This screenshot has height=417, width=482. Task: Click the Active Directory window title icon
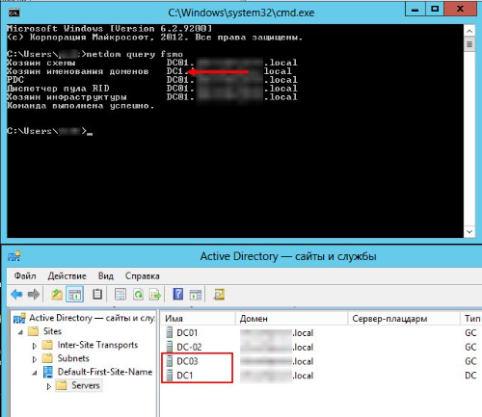(x=14, y=256)
